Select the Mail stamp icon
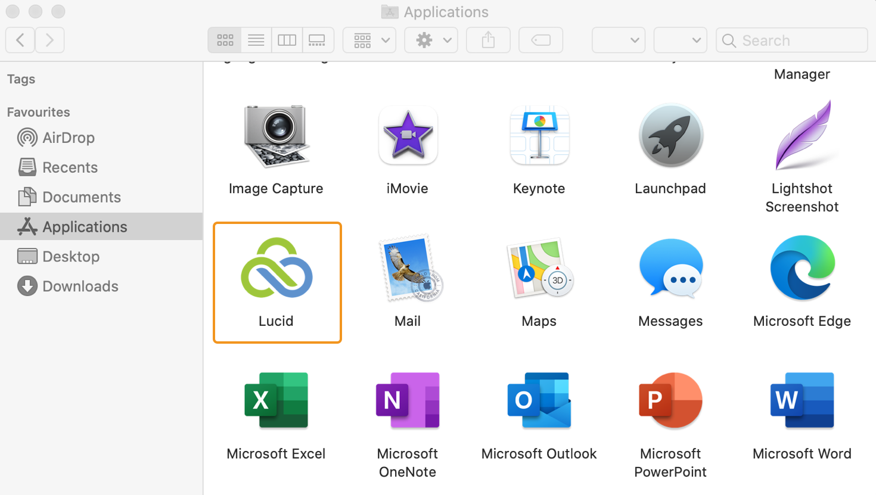Screen dimensions: 876x495 [x=411, y=268]
